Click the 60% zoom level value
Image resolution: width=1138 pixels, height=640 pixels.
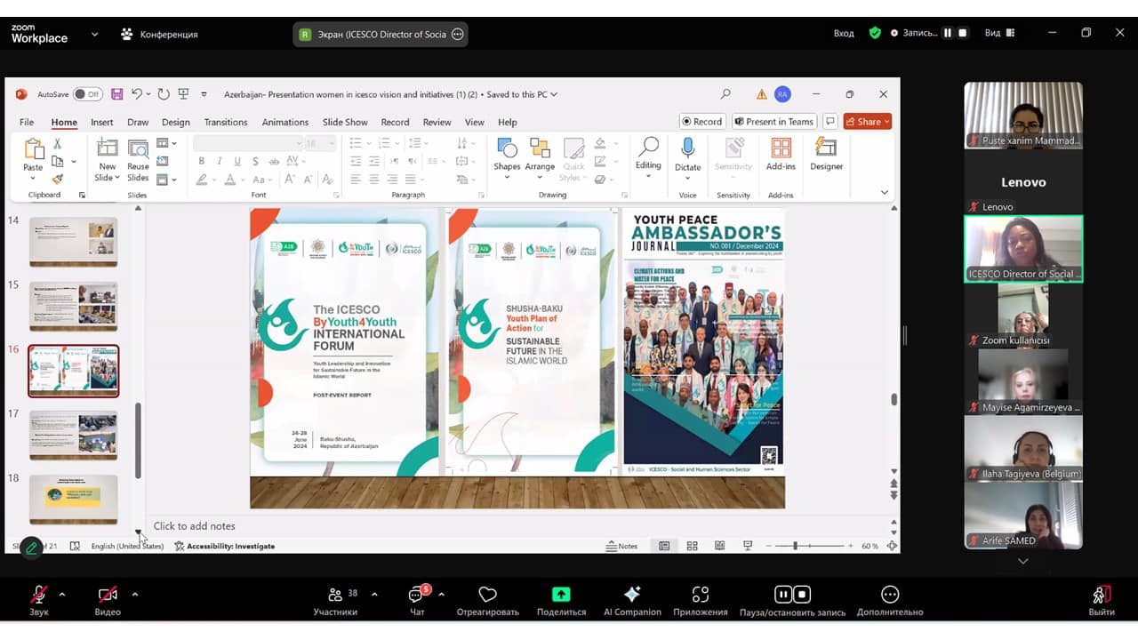click(870, 546)
